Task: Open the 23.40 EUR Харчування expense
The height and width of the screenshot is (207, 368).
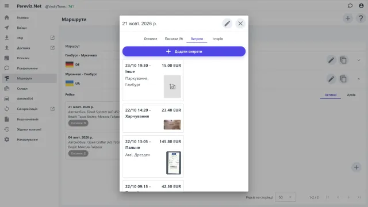Action: coord(153,118)
